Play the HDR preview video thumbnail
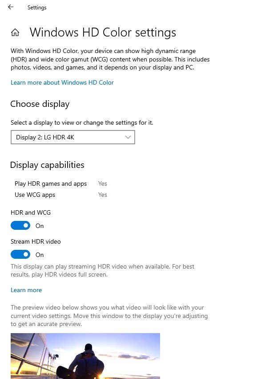 85,356
